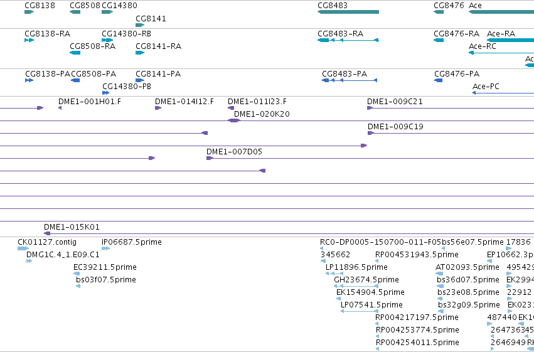The image size is (534, 352).
Task: Select the DME1-009C21 clone label
Action: tap(395, 102)
